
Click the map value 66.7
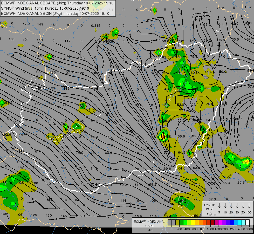tap(109, 137)
